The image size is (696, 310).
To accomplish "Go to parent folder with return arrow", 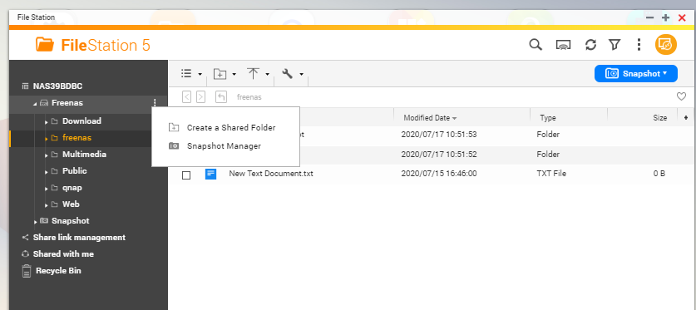I will coord(221,96).
